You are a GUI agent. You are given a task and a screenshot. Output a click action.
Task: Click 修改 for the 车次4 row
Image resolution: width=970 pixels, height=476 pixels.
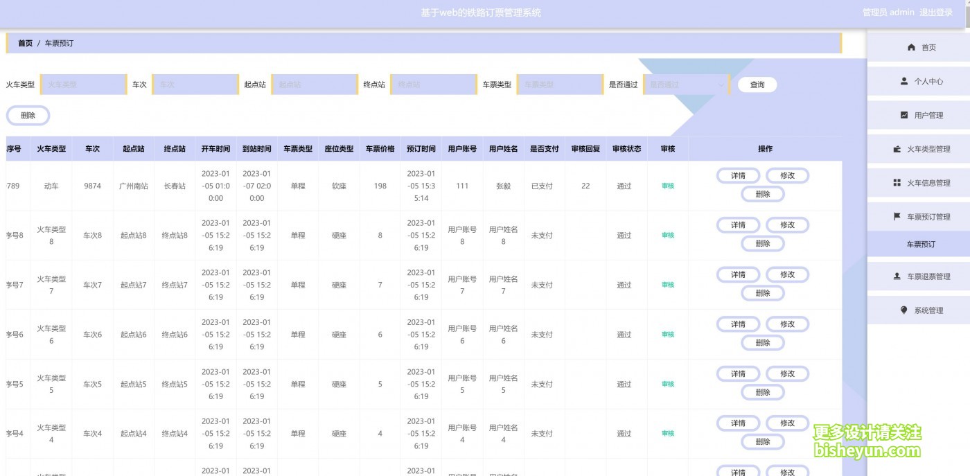tap(787, 423)
